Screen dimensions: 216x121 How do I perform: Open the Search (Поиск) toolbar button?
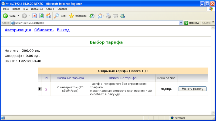click(x=60, y=16)
